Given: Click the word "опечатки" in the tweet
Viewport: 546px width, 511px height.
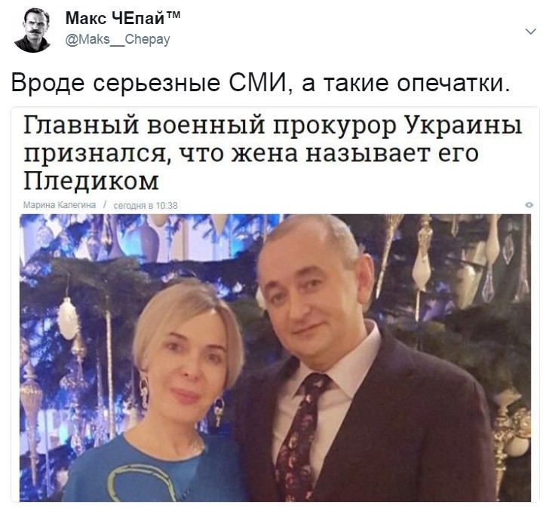Looking at the screenshot, I should 454,83.
